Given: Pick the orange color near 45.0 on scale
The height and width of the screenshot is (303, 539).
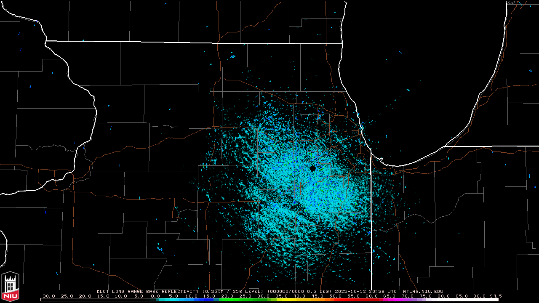Looking at the screenshot, I should pos(318,300).
